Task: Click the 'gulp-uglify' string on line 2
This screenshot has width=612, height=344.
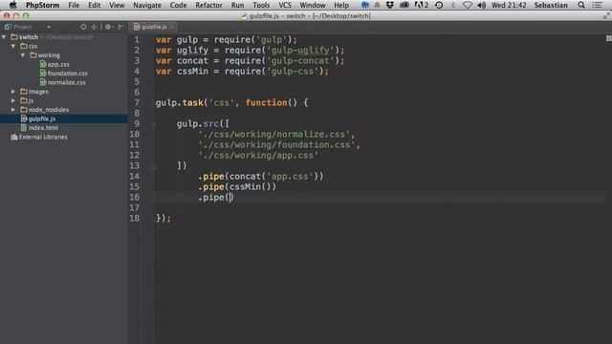Action: coord(300,51)
